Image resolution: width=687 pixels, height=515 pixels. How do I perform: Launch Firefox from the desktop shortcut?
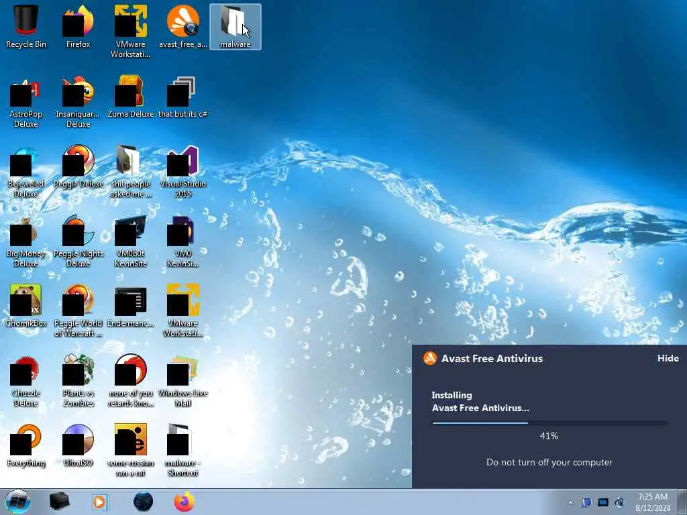point(78,27)
